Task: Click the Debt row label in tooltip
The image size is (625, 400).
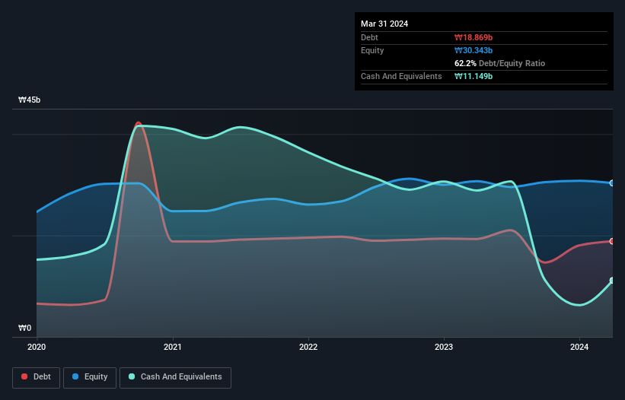Action: pos(369,37)
